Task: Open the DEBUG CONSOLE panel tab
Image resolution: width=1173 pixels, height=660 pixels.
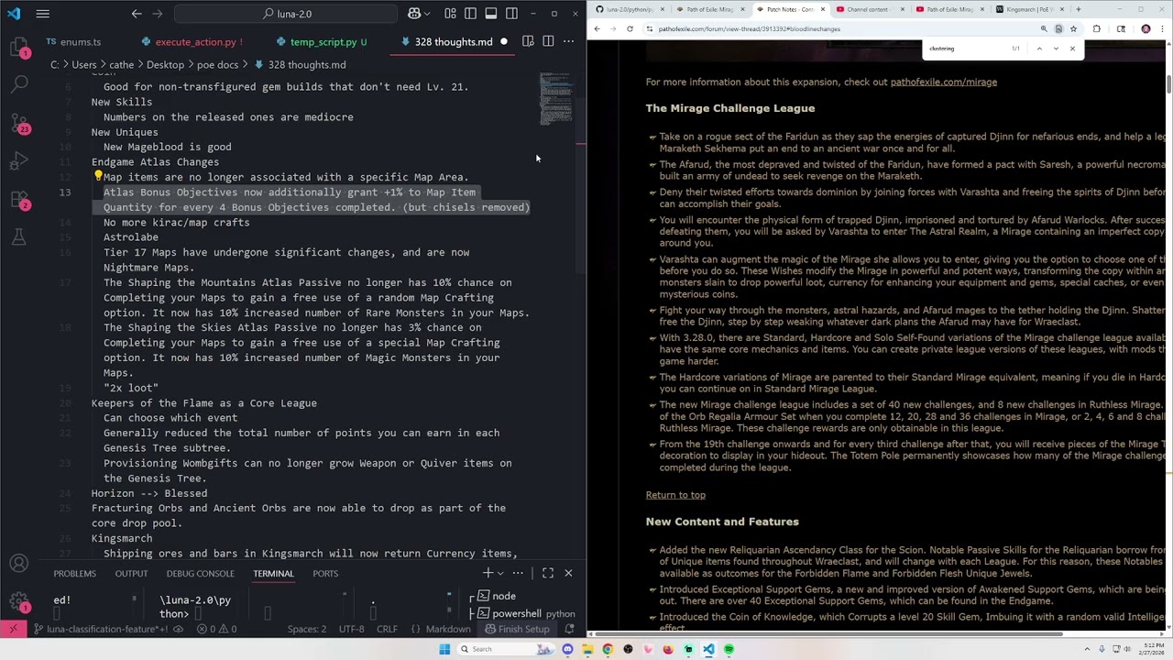Action: point(200,574)
